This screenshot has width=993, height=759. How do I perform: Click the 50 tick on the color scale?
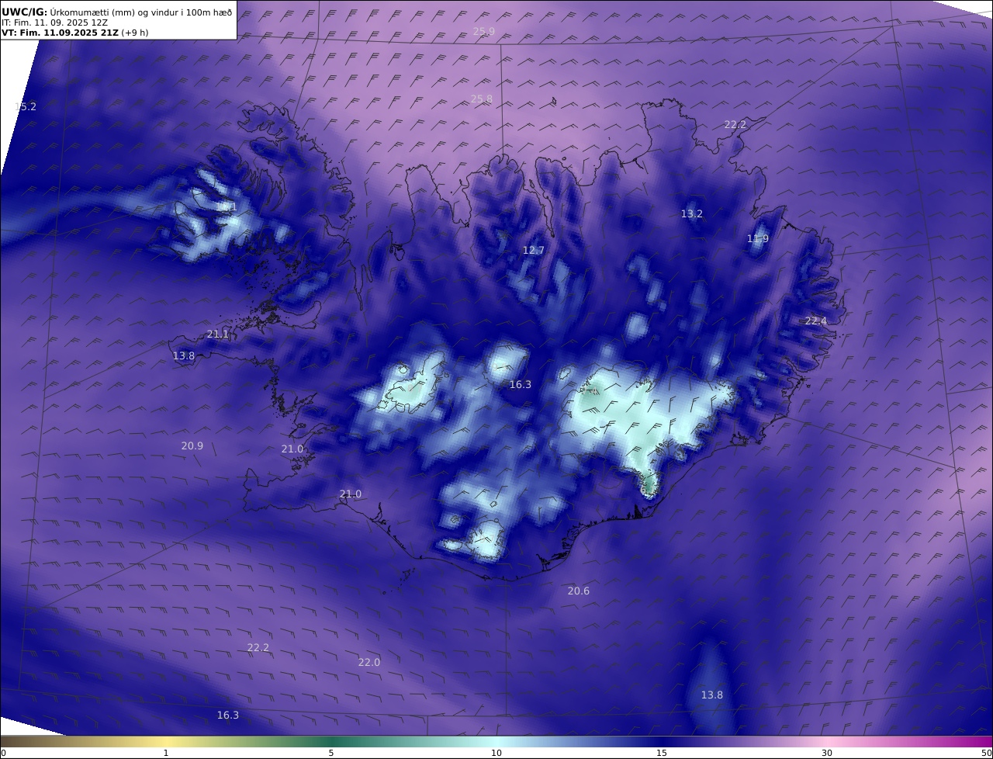(x=987, y=753)
